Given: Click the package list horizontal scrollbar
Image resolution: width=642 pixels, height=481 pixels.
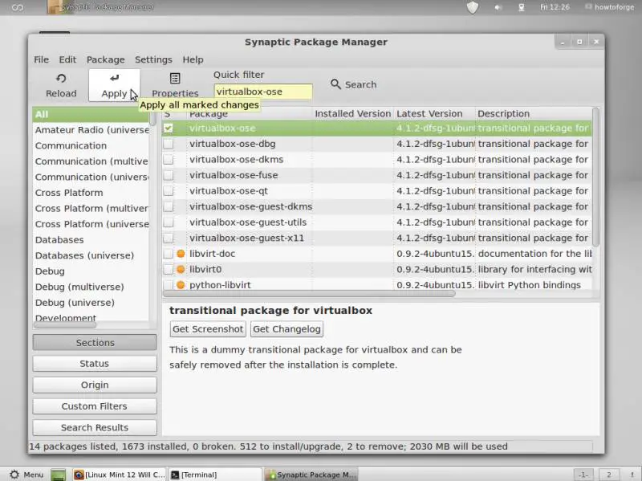Looking at the screenshot, I should click(309, 293).
